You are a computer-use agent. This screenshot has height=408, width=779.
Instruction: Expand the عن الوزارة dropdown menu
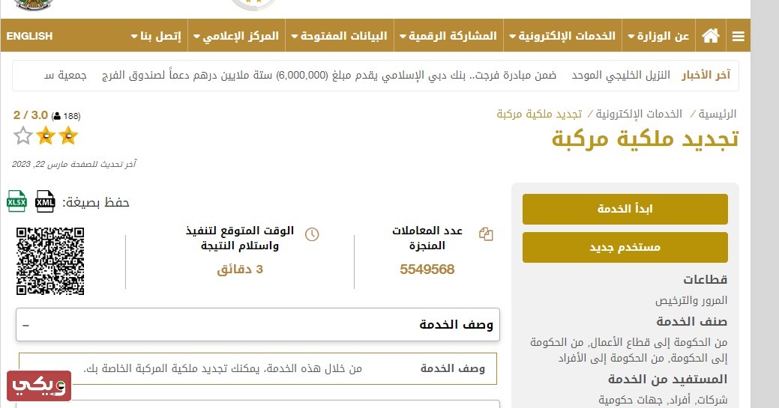658,36
